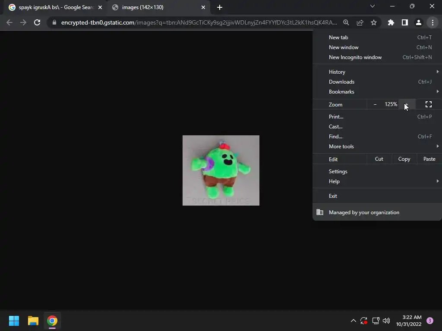Share this page using the share icon
The height and width of the screenshot is (331, 442).
click(x=360, y=22)
